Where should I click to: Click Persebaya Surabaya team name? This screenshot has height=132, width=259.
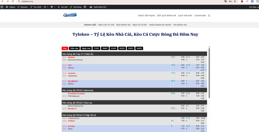pos(76,94)
